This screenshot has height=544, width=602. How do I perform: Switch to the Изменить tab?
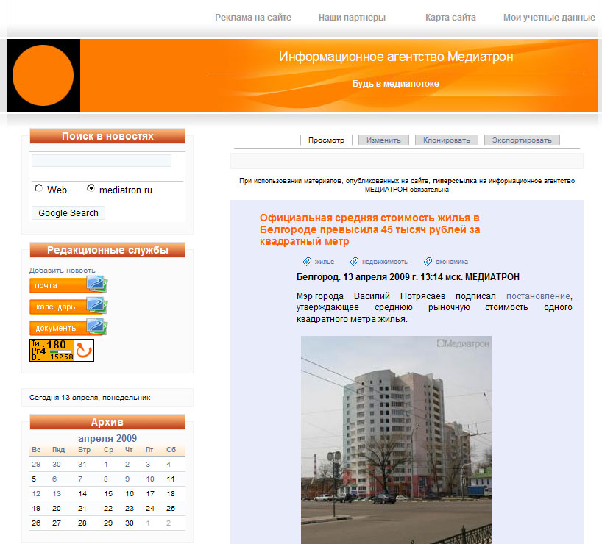point(383,140)
